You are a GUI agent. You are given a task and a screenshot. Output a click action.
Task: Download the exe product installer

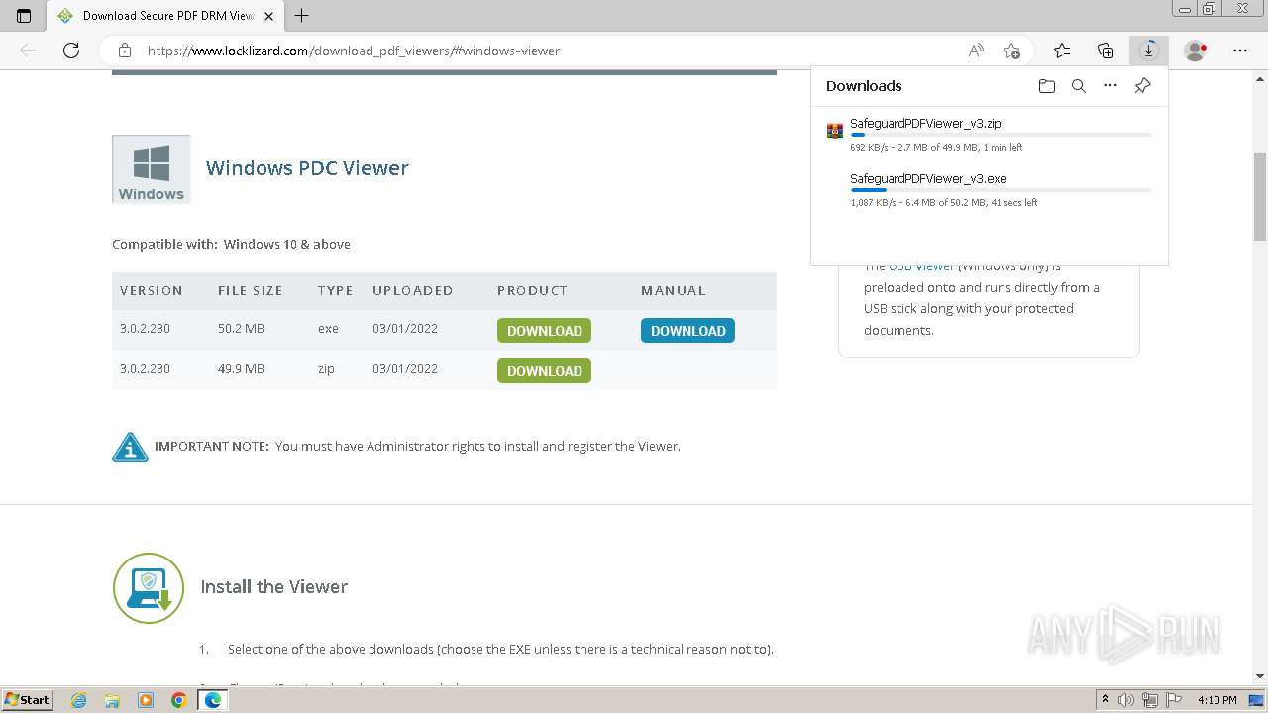pyautogui.click(x=544, y=331)
